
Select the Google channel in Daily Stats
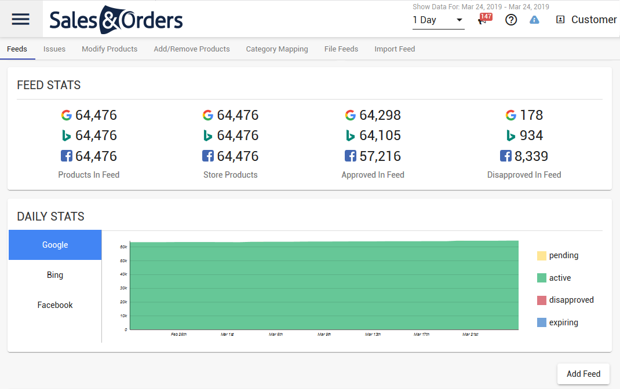[x=54, y=244]
